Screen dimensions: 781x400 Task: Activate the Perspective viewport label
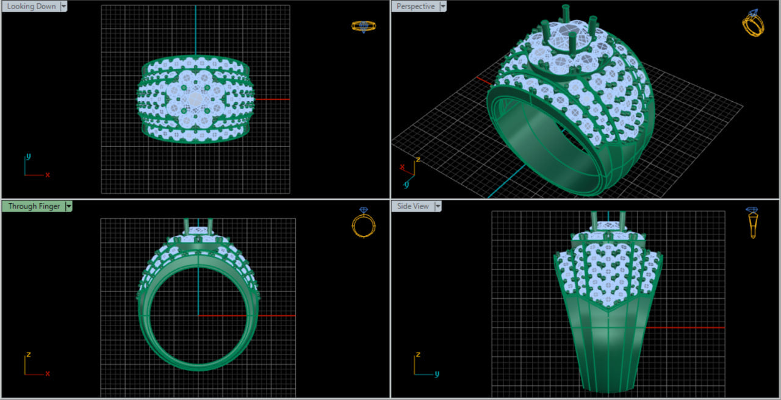pos(416,7)
